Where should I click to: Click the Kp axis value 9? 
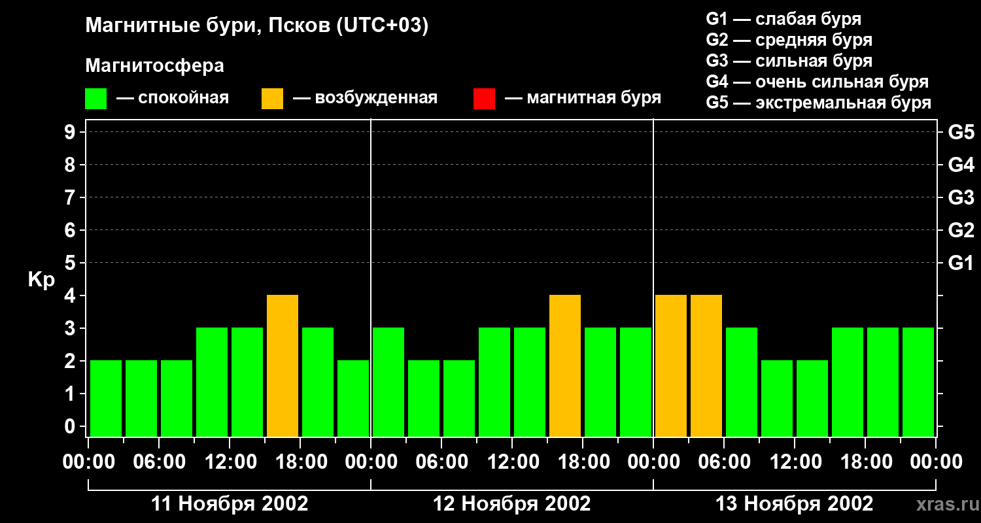point(71,133)
